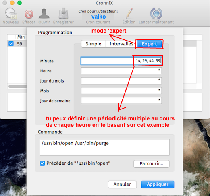Toggle Précéder de "/usr/bin/open" checkbox

pyautogui.click(x=42, y=163)
